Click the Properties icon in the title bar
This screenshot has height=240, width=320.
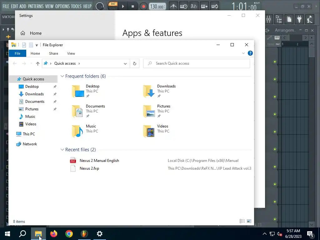point(24,45)
